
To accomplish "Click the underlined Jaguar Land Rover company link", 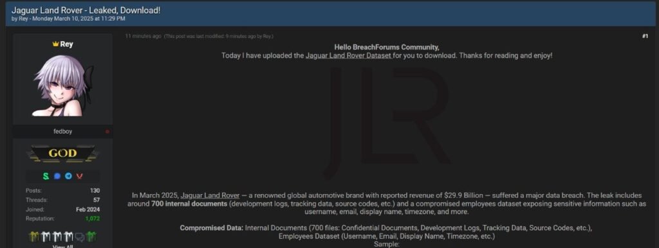I will coord(210,195).
